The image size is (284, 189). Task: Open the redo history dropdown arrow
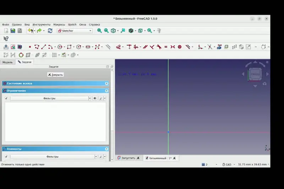click(x=44, y=31)
